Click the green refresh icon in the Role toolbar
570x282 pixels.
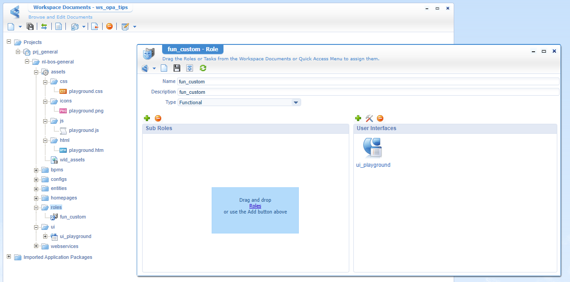203,68
